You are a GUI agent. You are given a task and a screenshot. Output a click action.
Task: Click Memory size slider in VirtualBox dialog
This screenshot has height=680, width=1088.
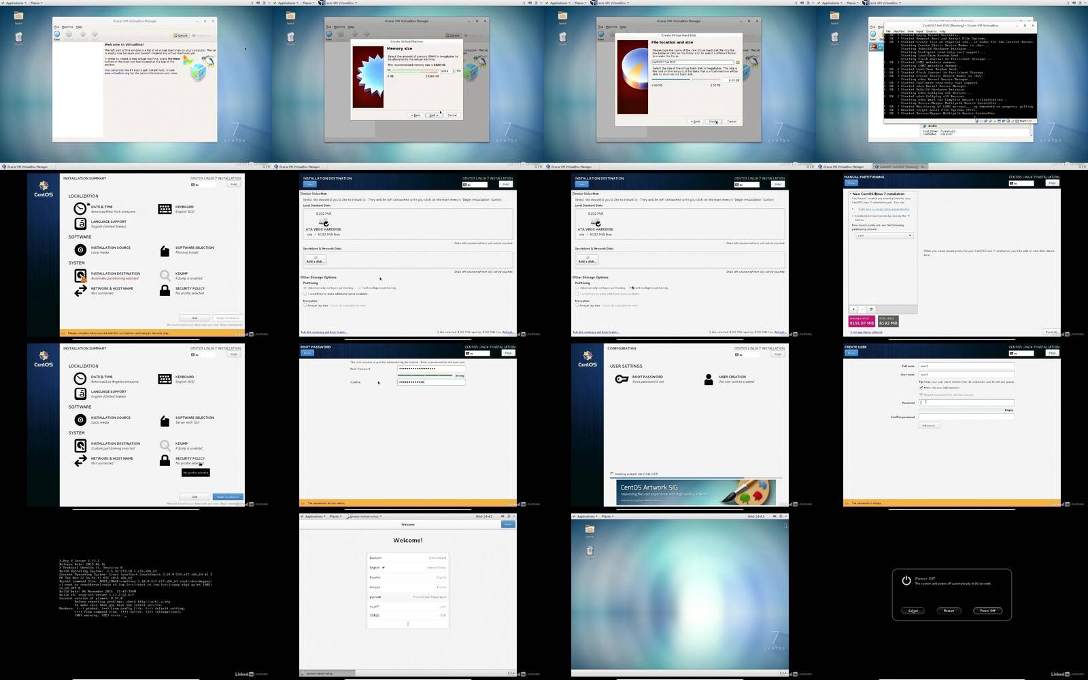coord(413,71)
